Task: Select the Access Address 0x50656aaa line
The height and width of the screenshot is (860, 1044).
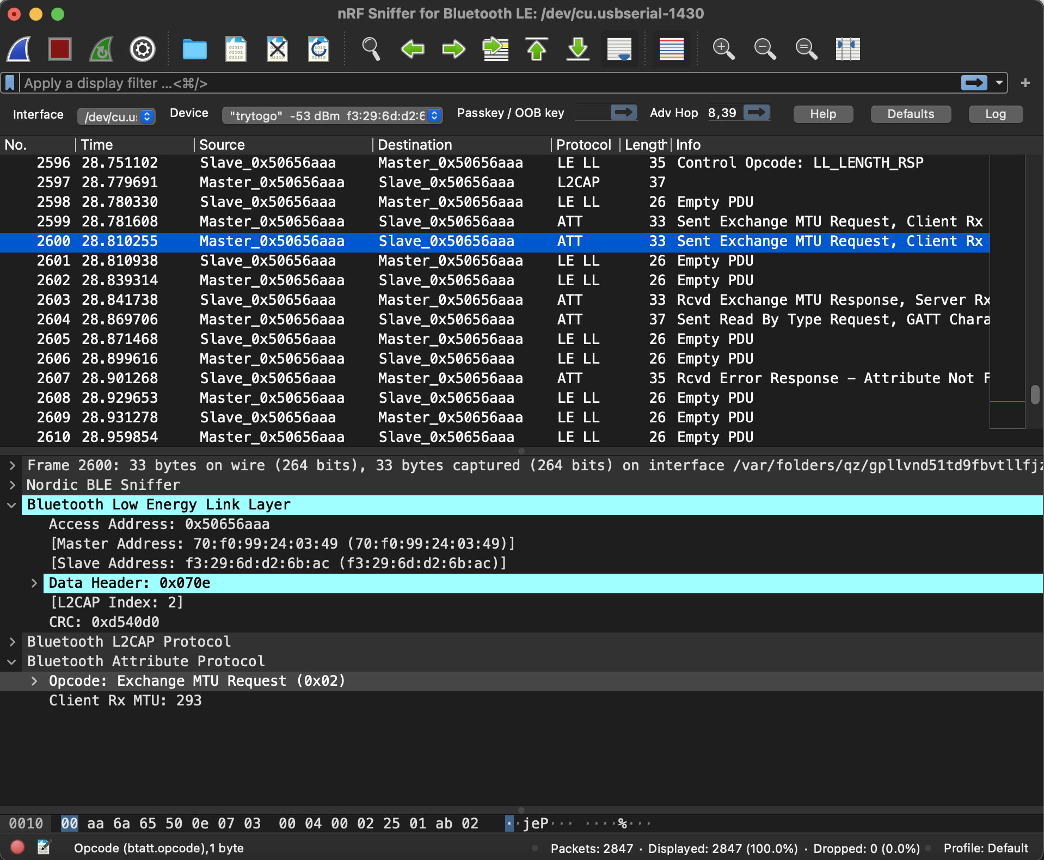Action: point(159,524)
